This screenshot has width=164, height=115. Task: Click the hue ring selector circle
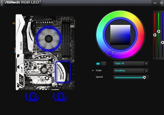click(x=110, y=52)
